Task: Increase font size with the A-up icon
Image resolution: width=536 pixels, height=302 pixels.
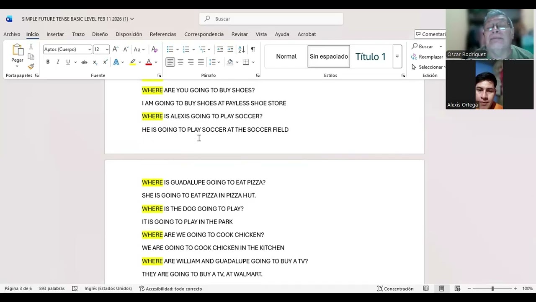Action: pyautogui.click(x=116, y=49)
